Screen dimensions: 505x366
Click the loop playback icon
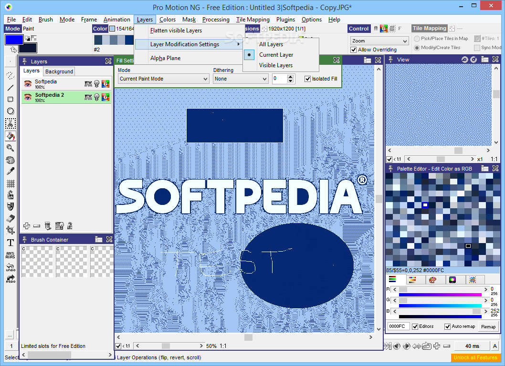tap(427, 346)
